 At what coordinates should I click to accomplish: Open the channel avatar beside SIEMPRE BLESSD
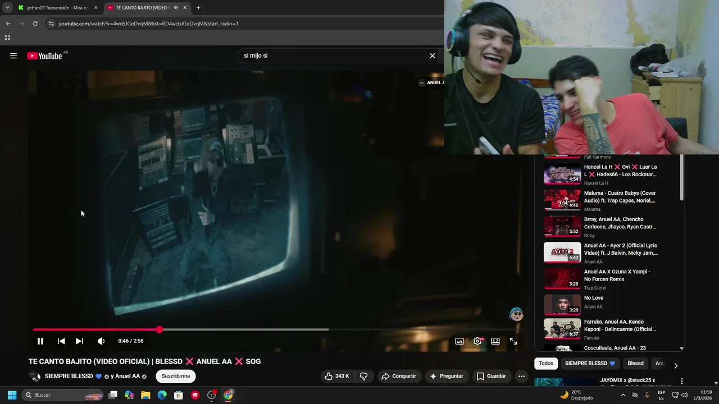pos(35,377)
